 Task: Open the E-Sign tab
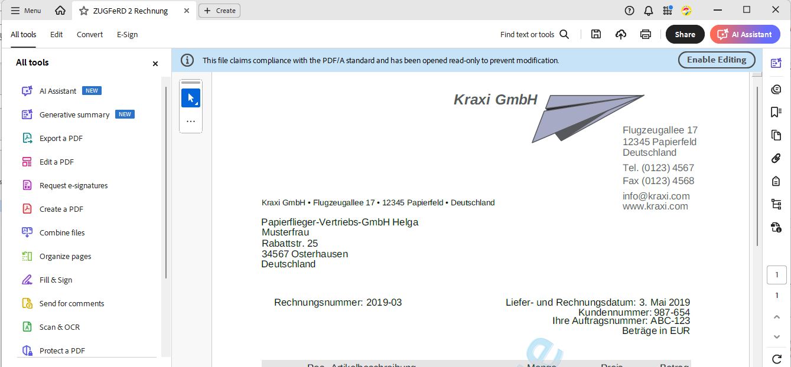(127, 34)
